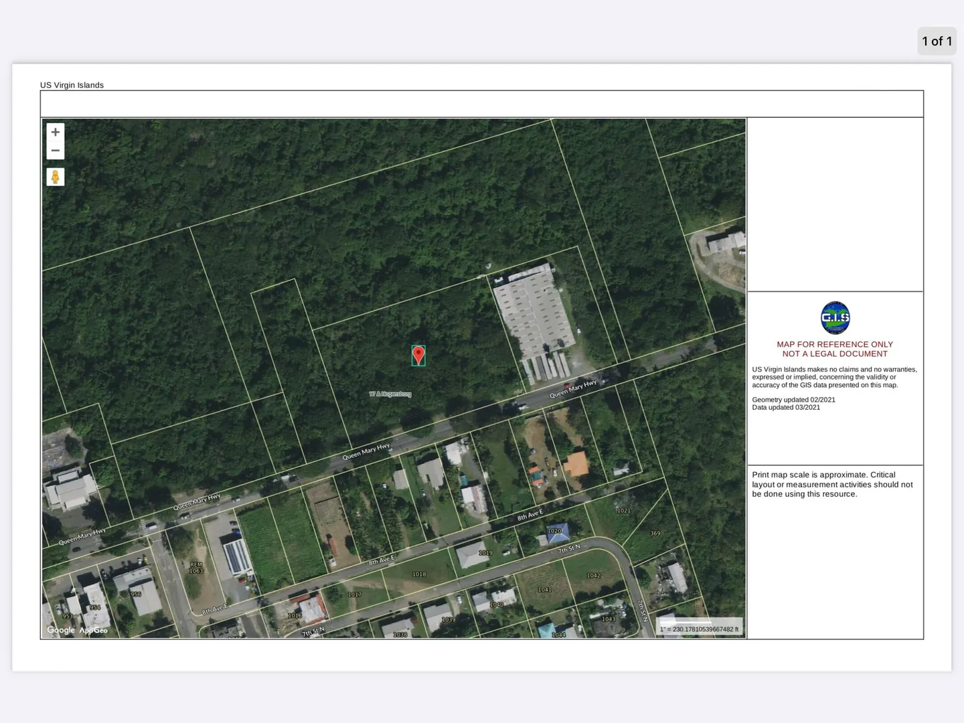Click parcel number 1042
The height and width of the screenshot is (723, 964).
click(593, 576)
